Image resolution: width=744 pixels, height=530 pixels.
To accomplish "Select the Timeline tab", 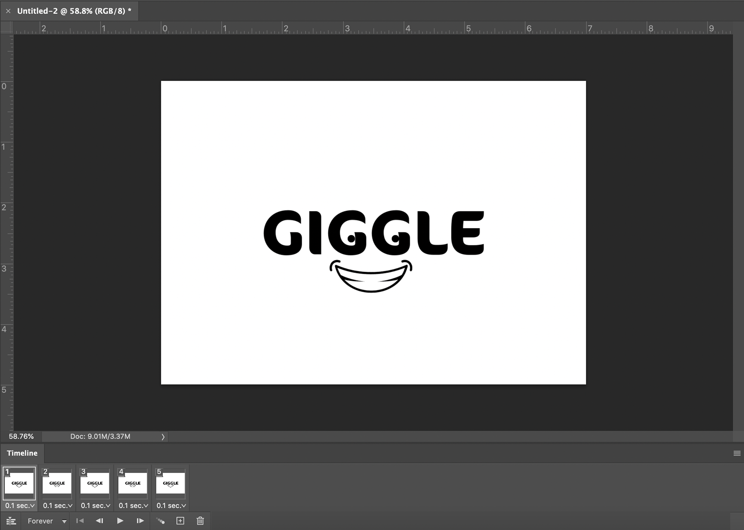I will [22, 453].
